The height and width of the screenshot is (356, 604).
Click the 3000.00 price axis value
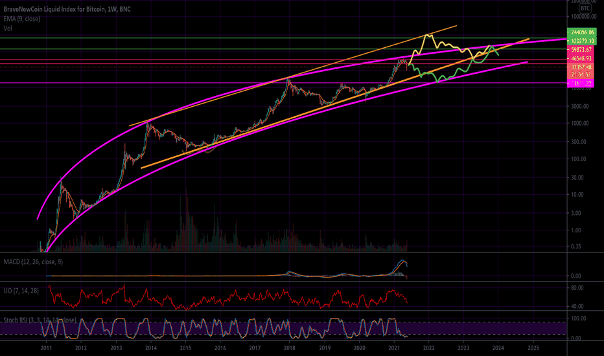pos(579,106)
